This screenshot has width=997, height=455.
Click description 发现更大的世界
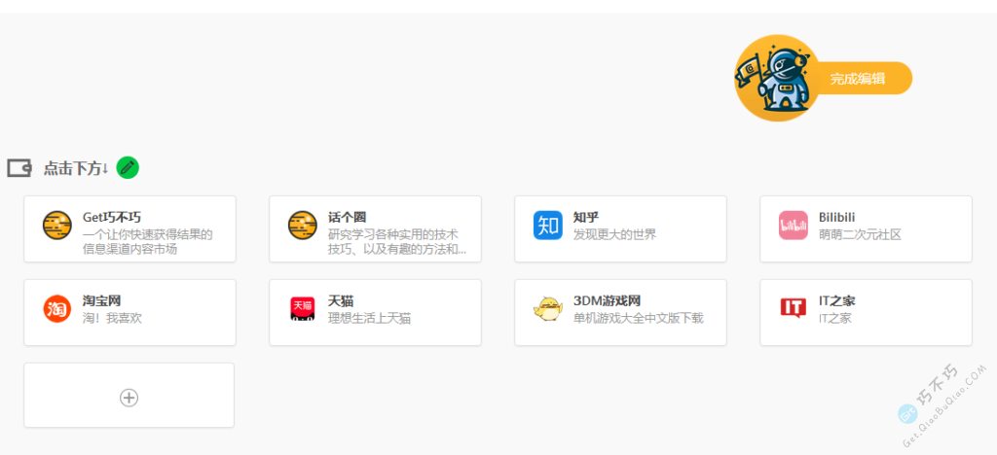coord(615,235)
